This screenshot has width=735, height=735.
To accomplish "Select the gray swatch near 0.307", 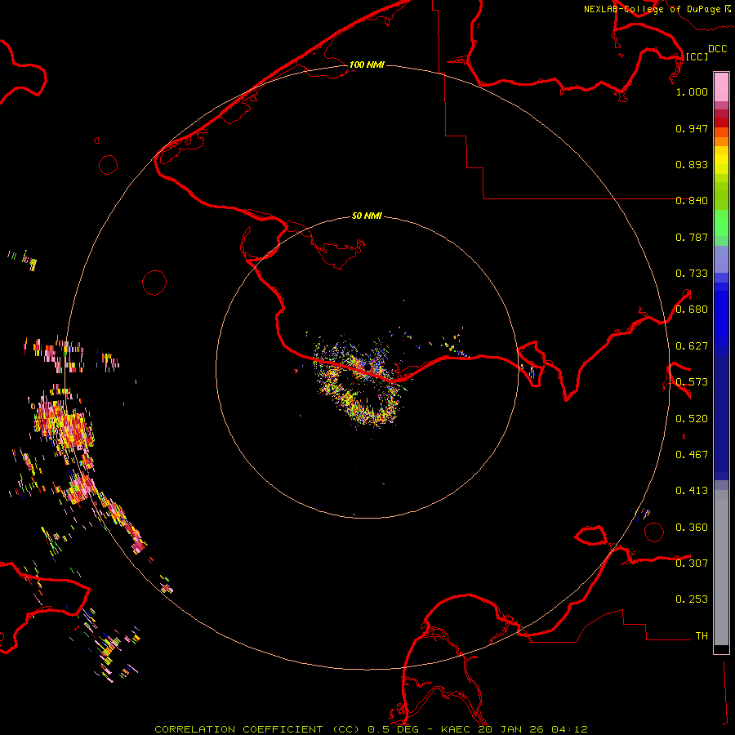I will (x=721, y=563).
